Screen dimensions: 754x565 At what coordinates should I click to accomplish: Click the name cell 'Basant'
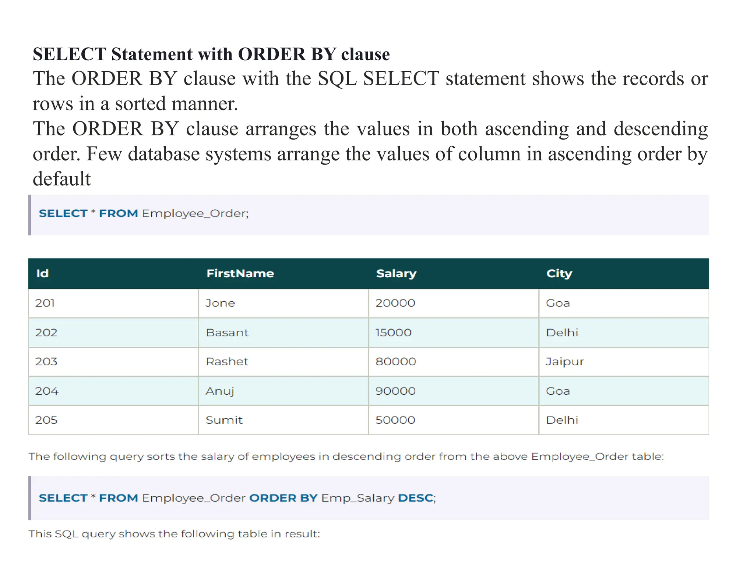click(x=283, y=333)
